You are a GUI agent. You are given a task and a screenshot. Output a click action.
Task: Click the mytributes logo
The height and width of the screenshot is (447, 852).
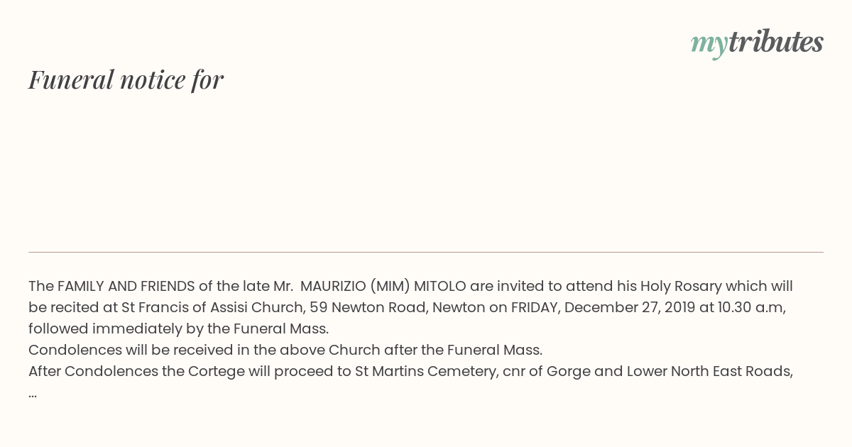[757, 43]
